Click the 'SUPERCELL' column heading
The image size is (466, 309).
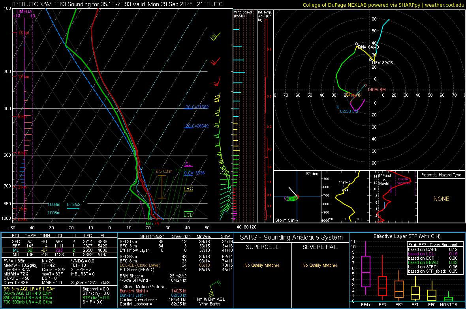click(262, 247)
